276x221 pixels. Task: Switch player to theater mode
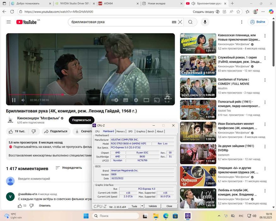(x=146, y=100)
